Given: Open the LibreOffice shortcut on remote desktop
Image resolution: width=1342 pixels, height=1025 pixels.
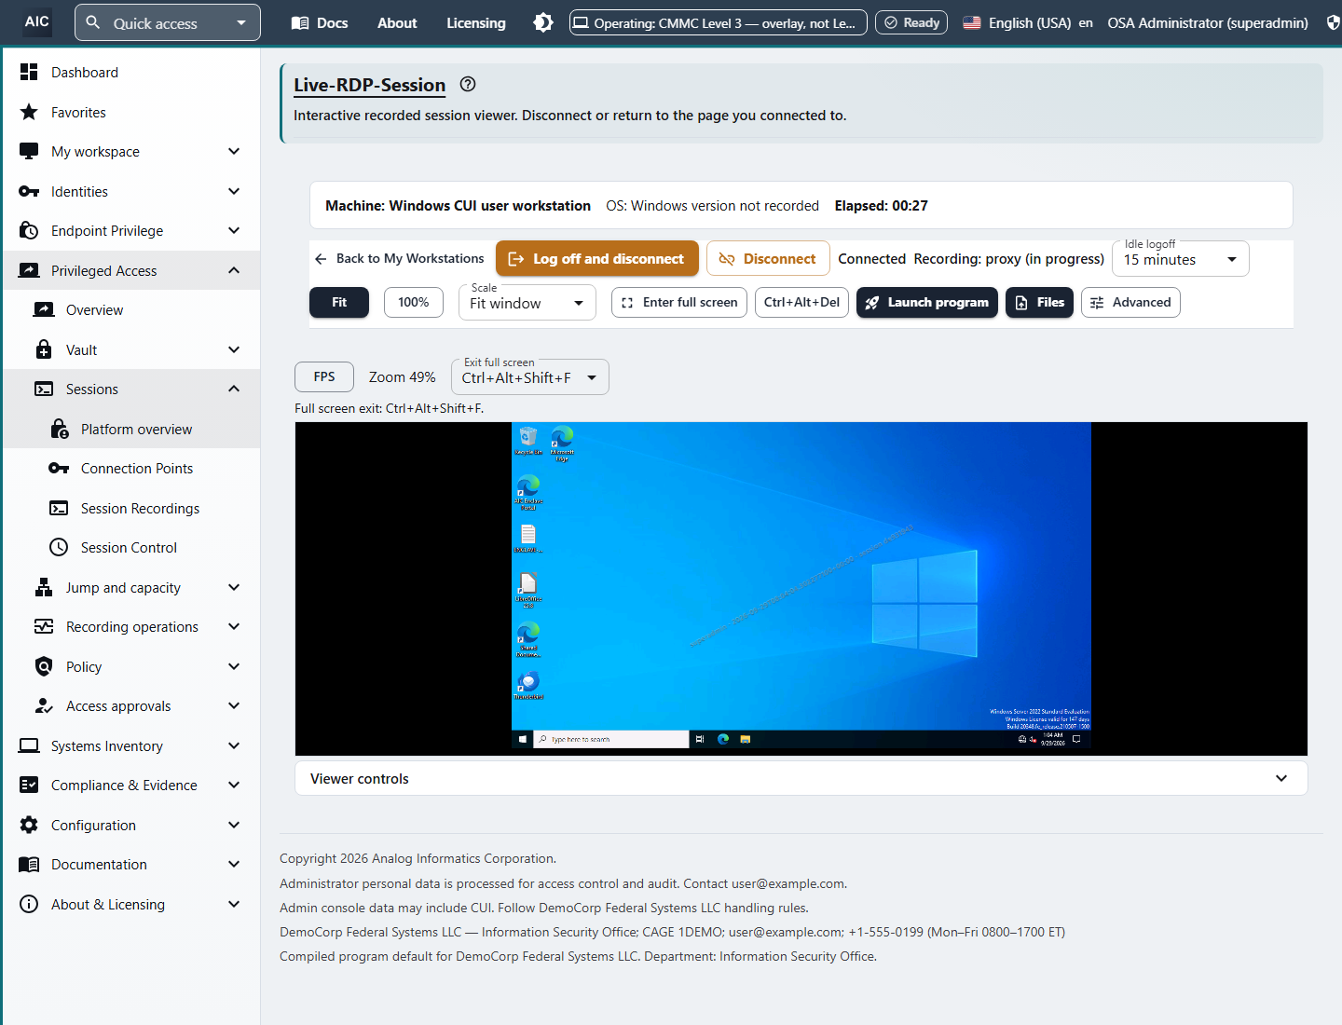Looking at the screenshot, I should coord(528,589).
